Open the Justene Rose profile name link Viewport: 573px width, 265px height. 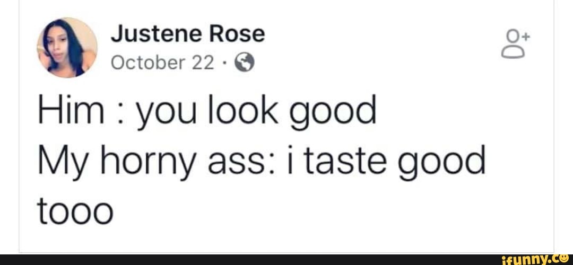click(x=187, y=34)
